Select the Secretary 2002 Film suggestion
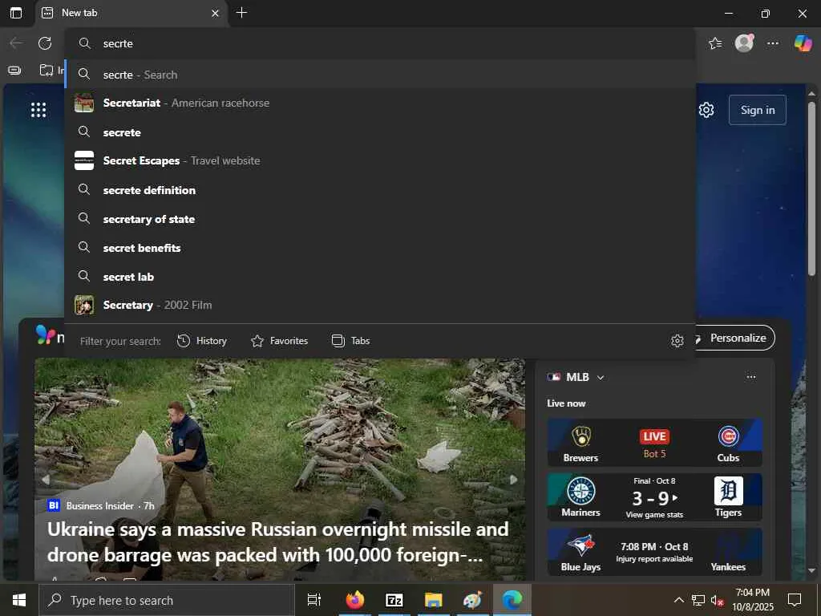The width and height of the screenshot is (821, 616). pyautogui.click(x=380, y=305)
